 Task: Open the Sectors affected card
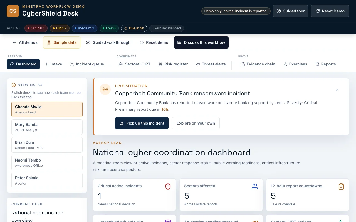[x=221, y=195]
